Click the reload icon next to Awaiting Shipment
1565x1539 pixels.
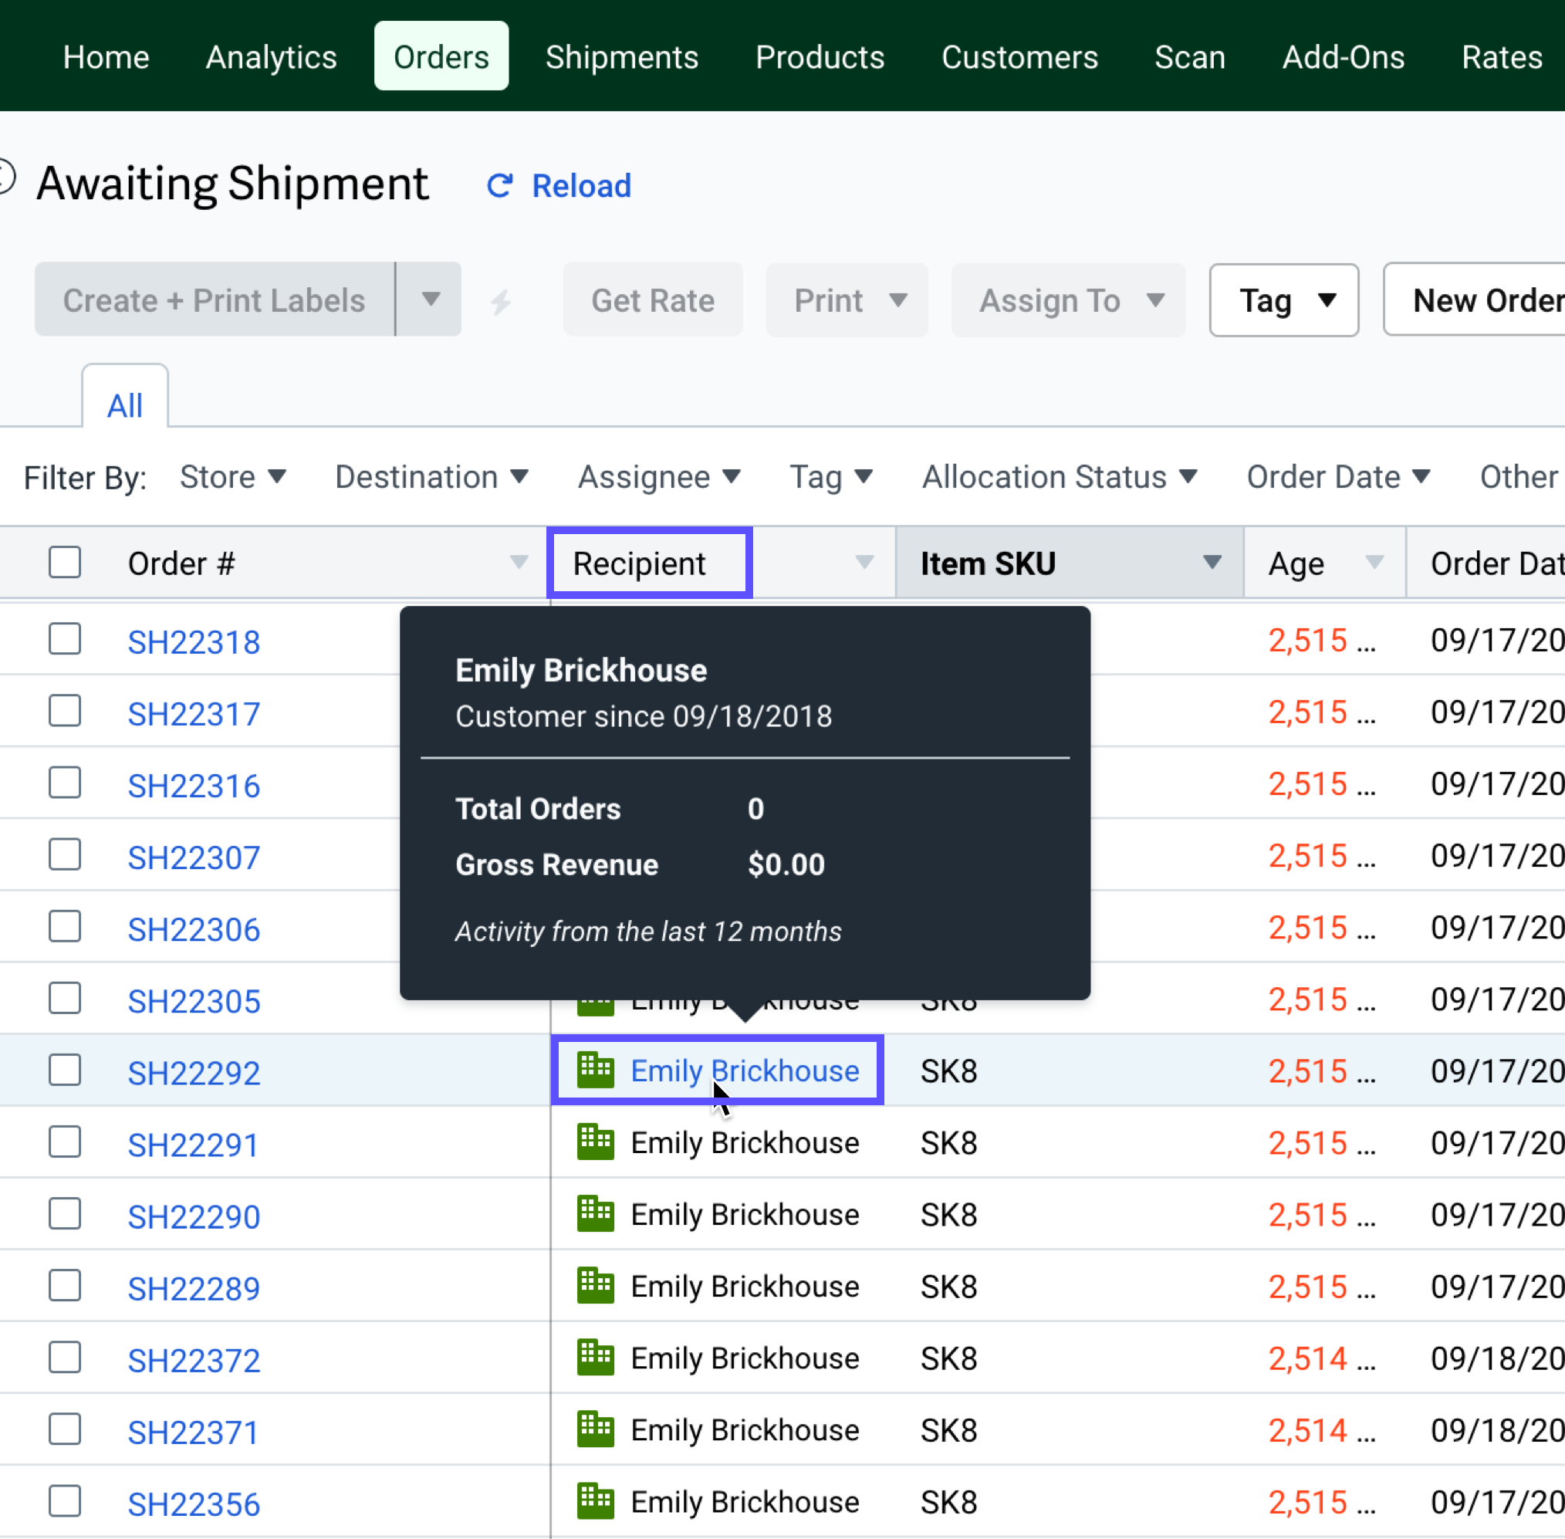click(499, 185)
